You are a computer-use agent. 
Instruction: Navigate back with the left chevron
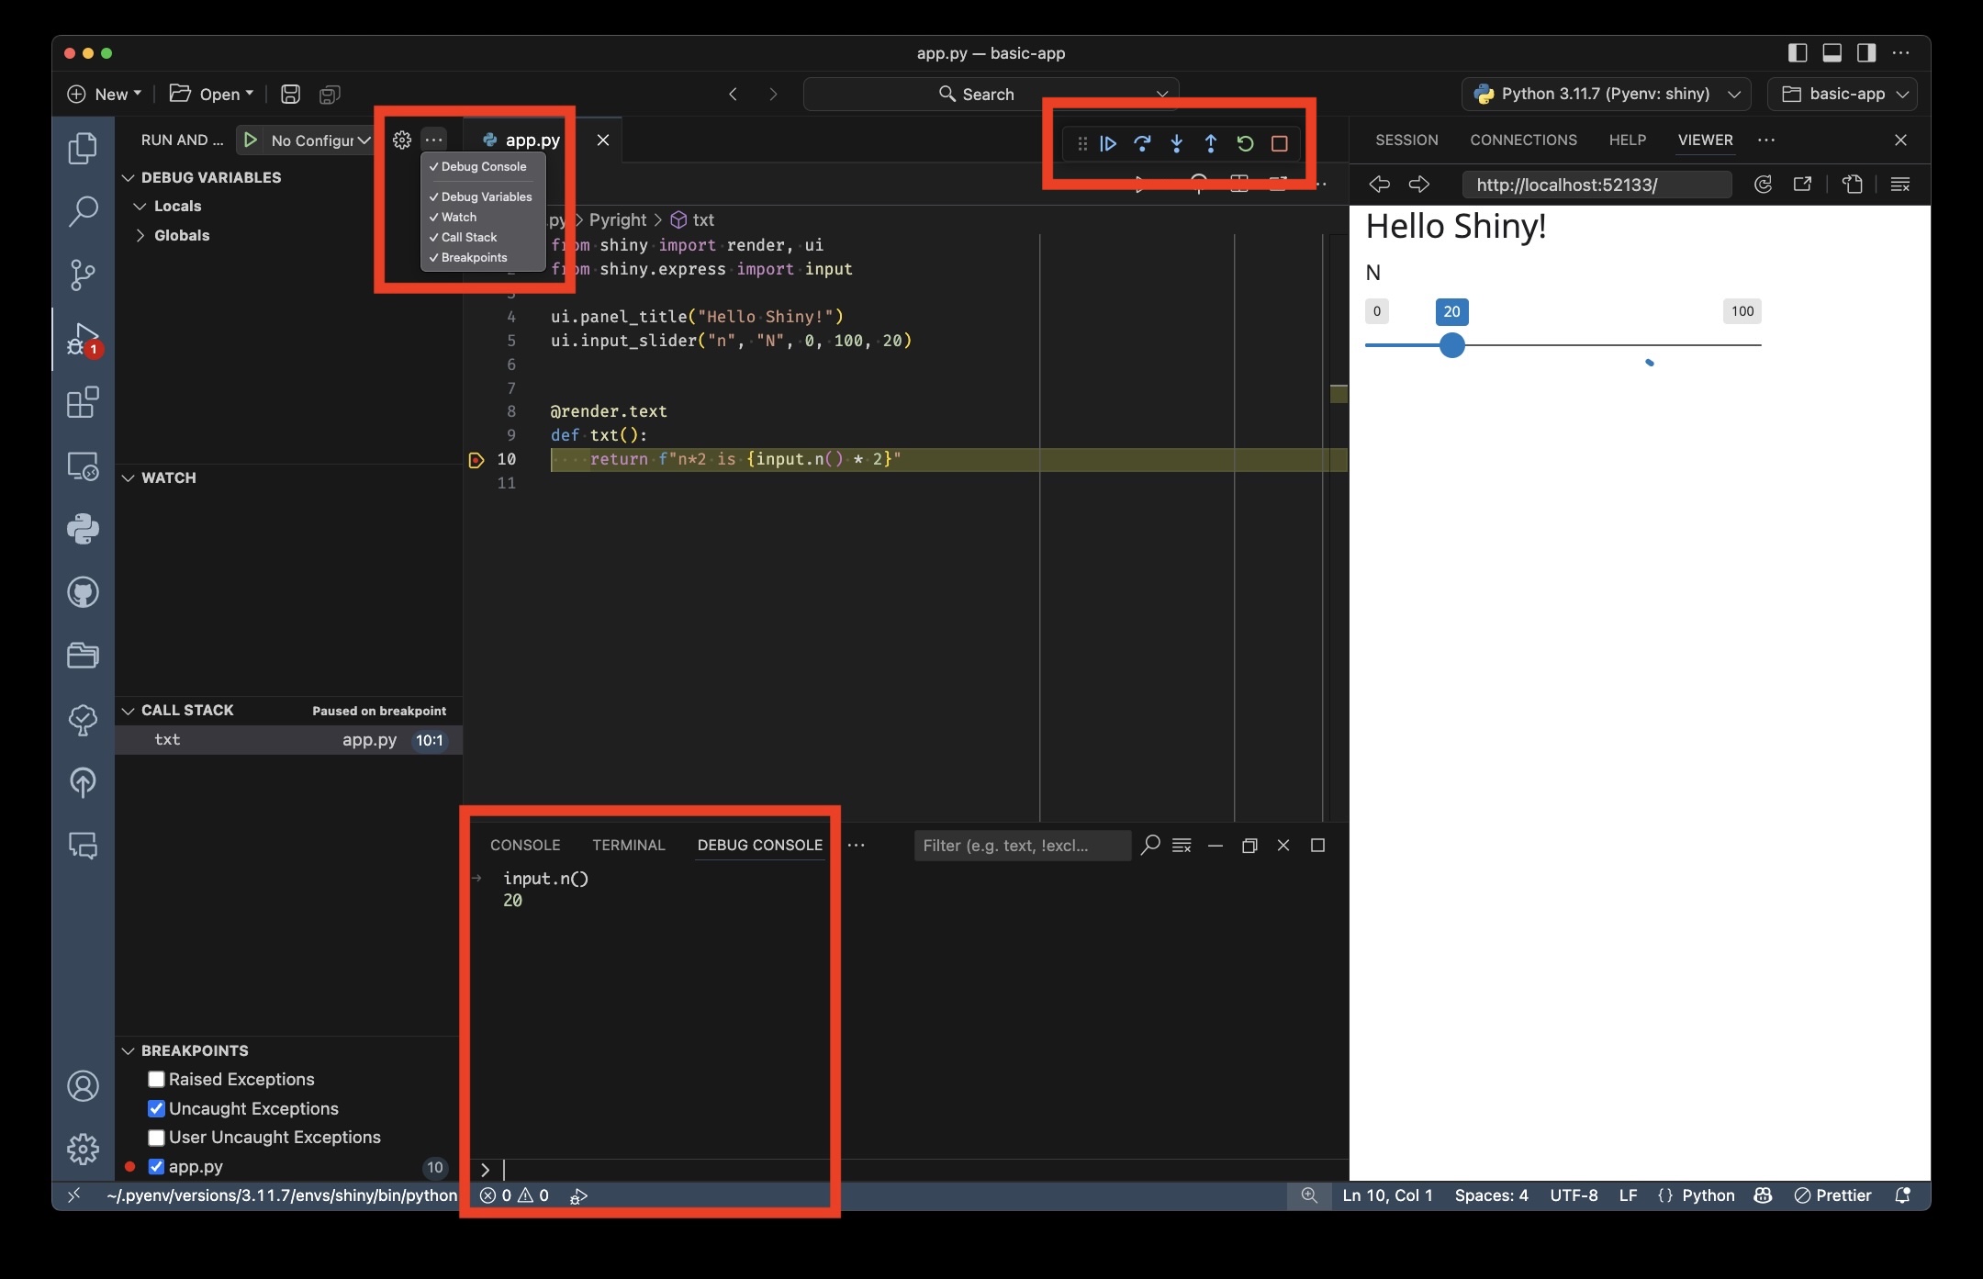coord(734,94)
